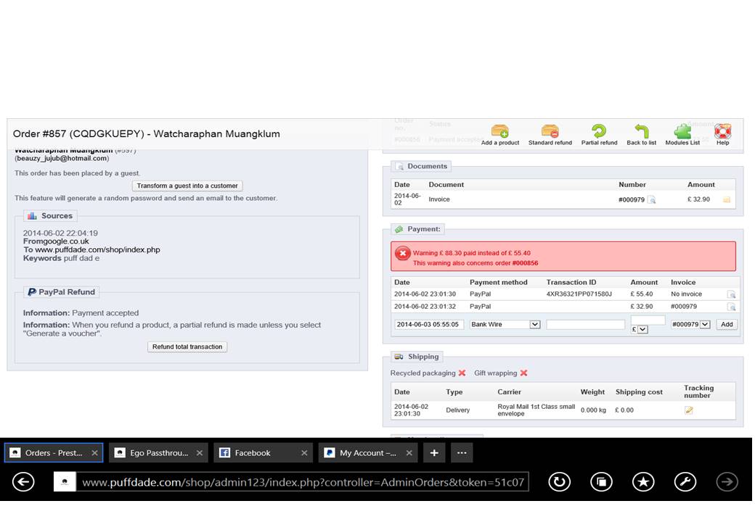The width and height of the screenshot is (755, 522).
Task: Click invoice number #000979 in Documents table
Action: coord(632,199)
